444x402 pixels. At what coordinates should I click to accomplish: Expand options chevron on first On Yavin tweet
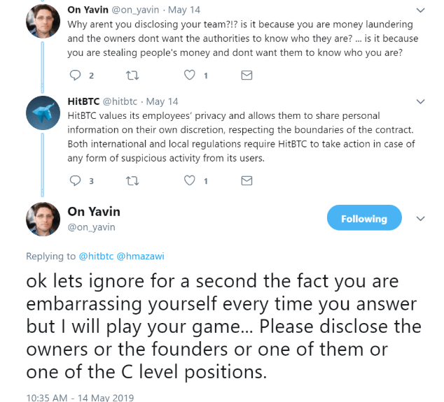click(420, 10)
